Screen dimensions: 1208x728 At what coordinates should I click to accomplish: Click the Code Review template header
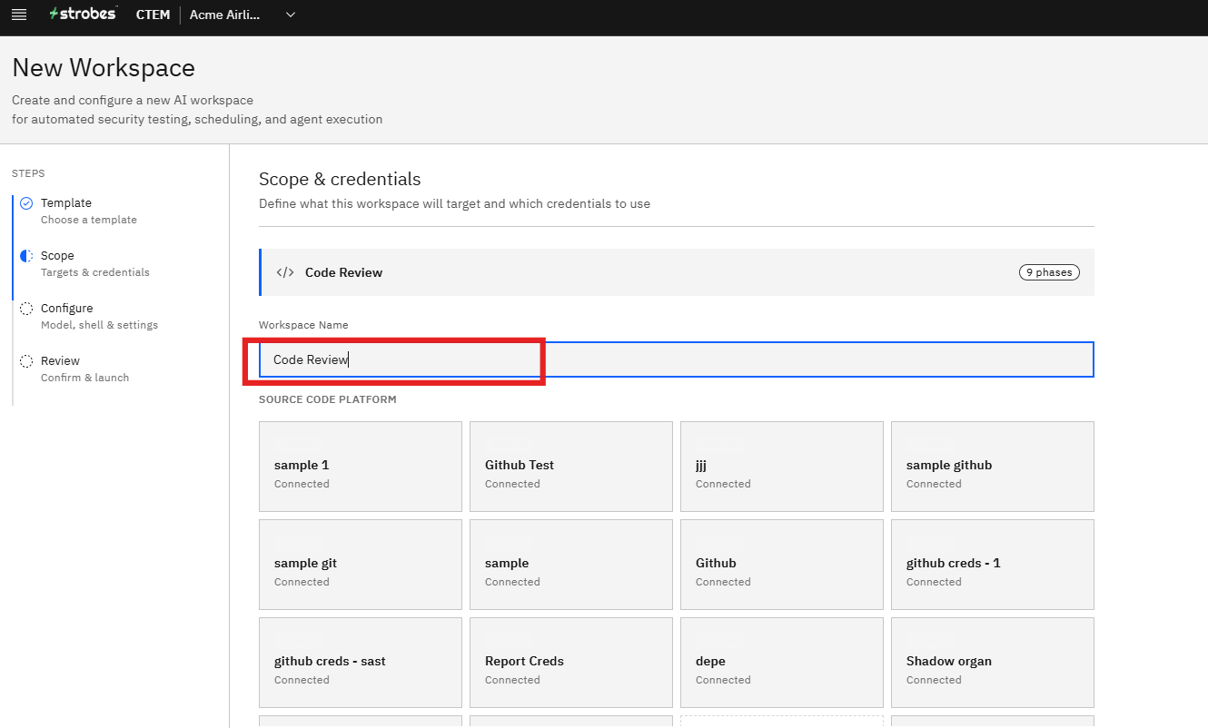[677, 272]
